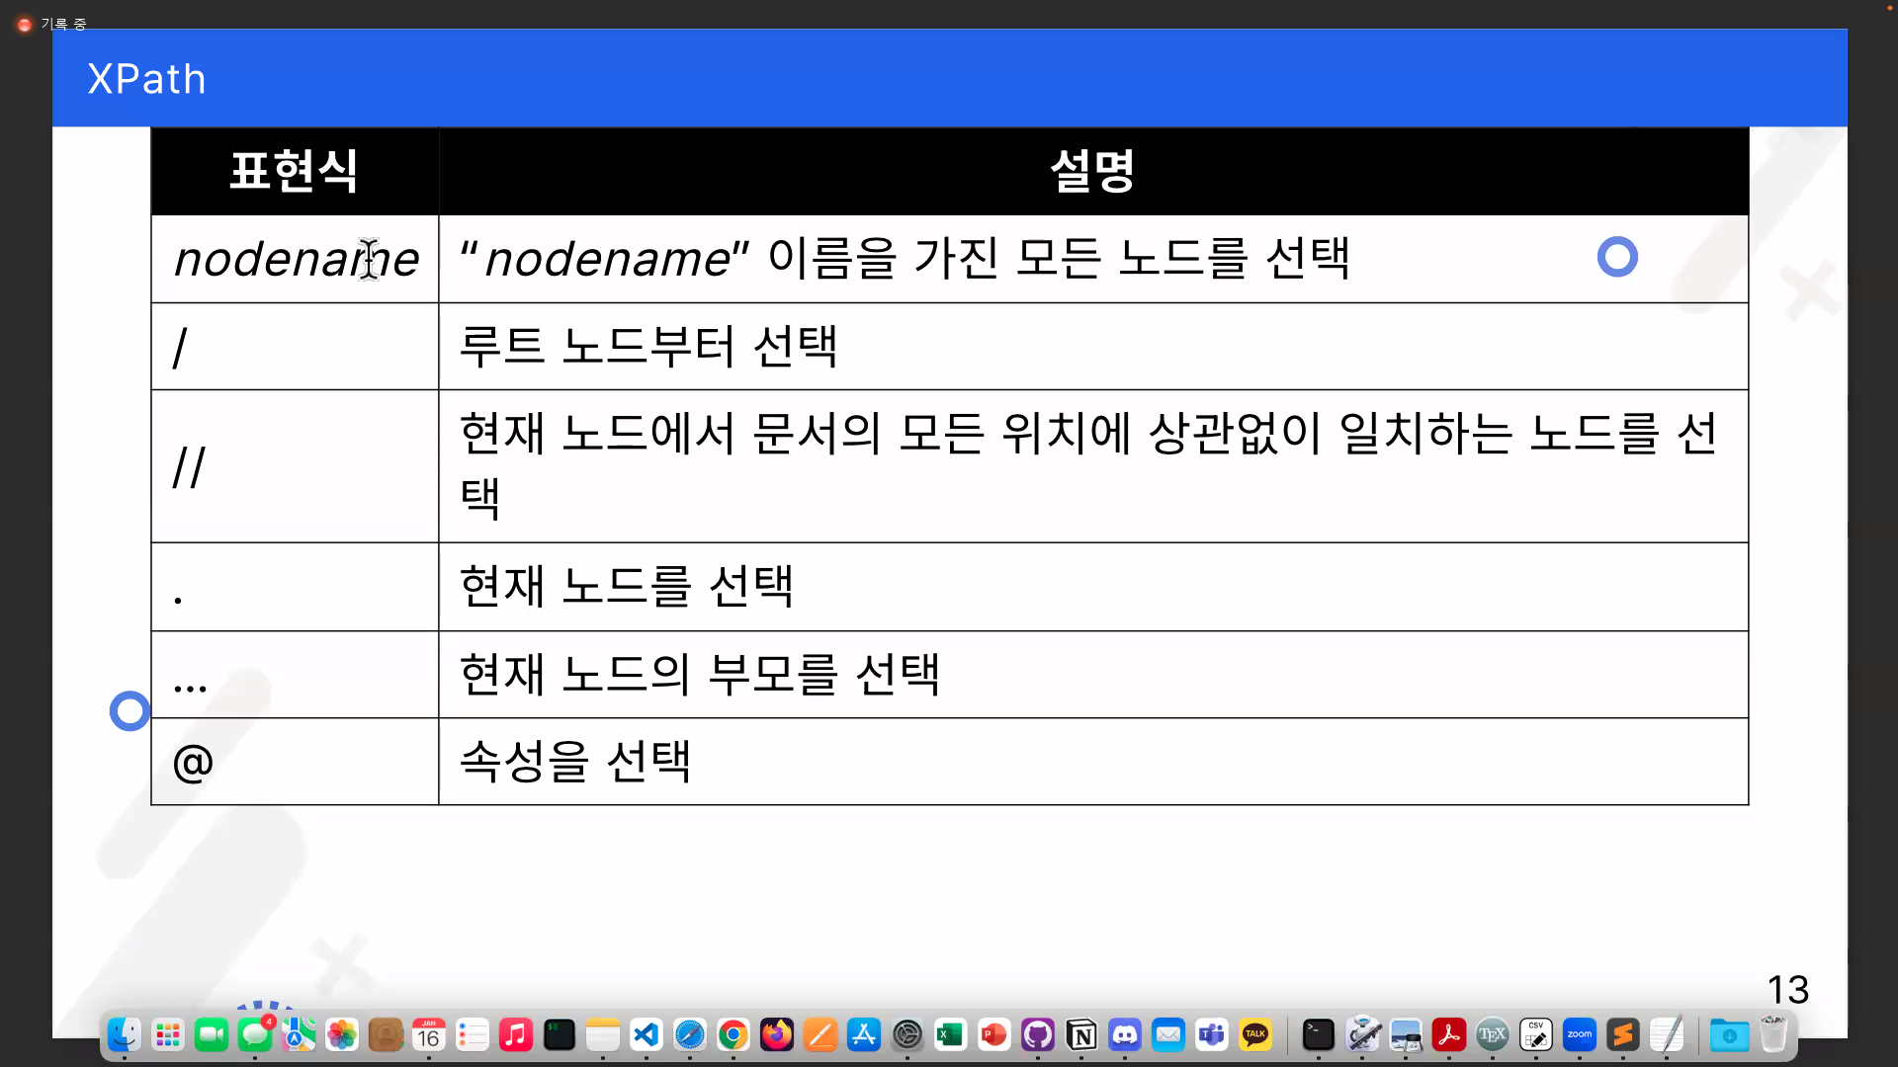Launch GitHub Desktop from dock
1898x1067 pixels.
[1038, 1034]
